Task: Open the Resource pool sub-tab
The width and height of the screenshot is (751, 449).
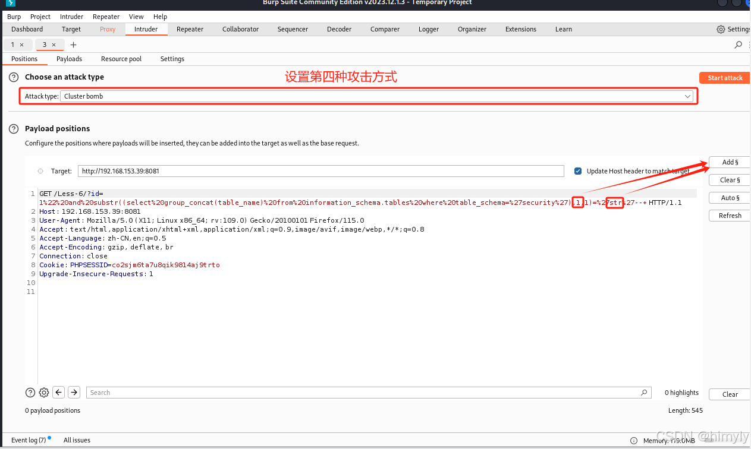Action: (121, 59)
